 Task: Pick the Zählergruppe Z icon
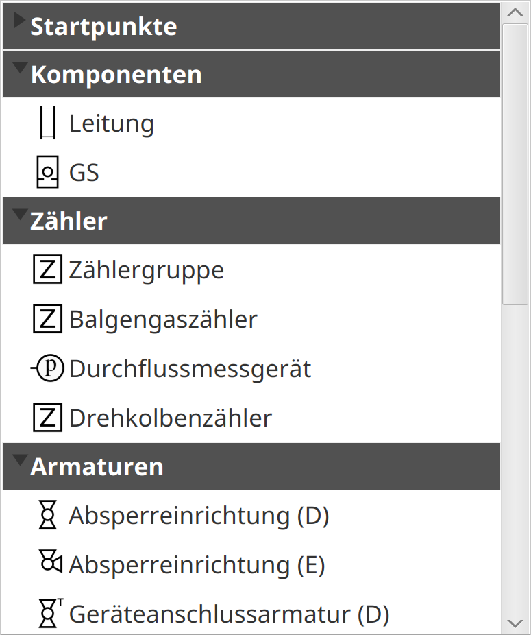pyautogui.click(x=47, y=269)
